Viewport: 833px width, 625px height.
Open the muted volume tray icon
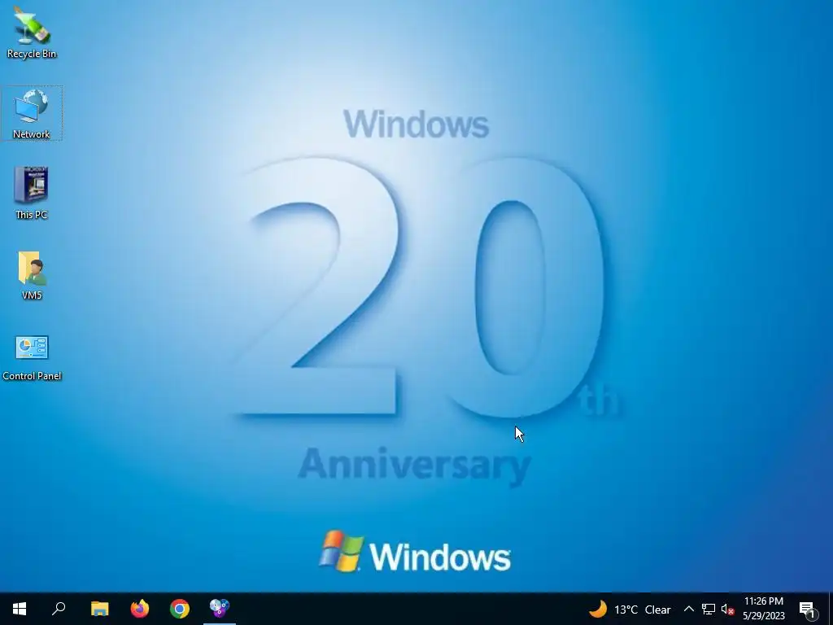pos(728,609)
